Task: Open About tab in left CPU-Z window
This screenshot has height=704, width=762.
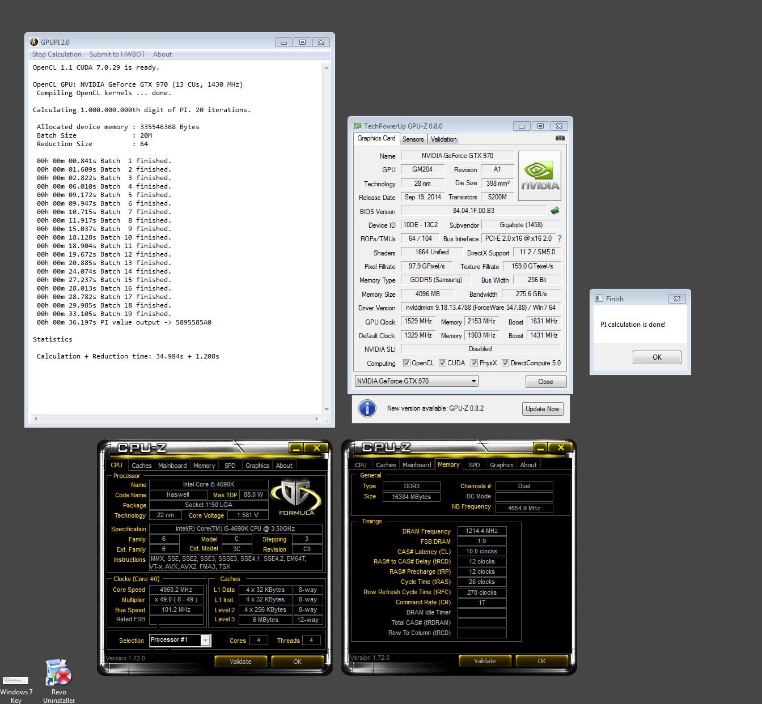Action: click(x=284, y=466)
